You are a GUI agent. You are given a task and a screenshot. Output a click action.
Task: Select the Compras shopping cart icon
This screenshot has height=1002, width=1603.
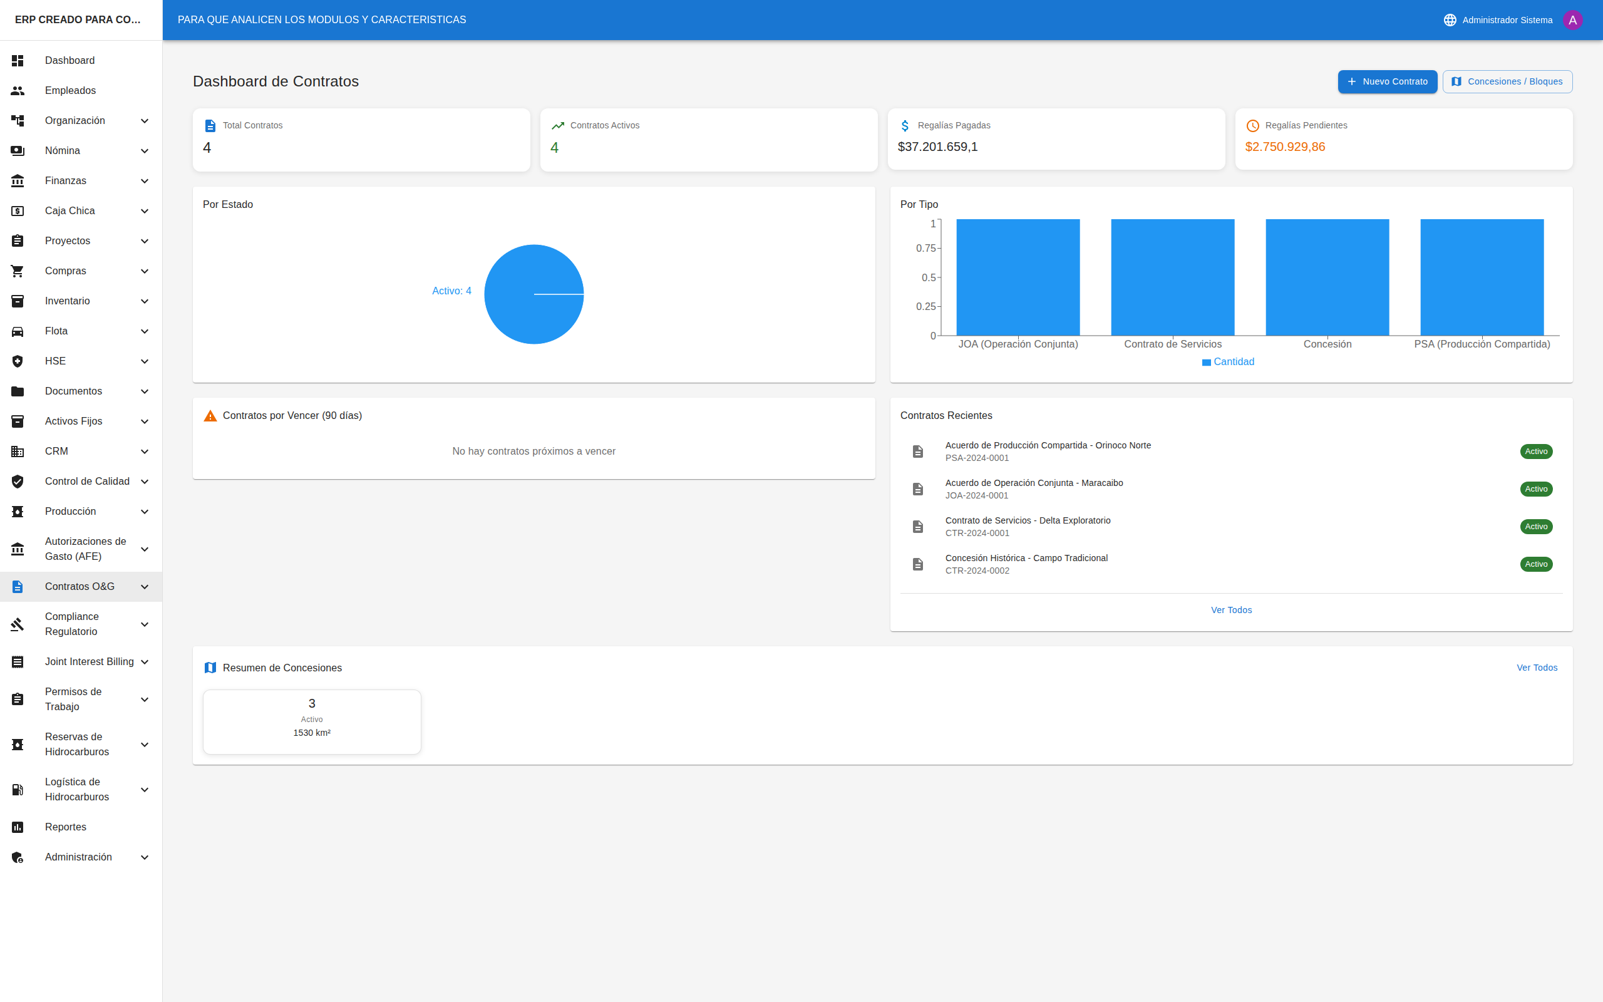(x=18, y=271)
